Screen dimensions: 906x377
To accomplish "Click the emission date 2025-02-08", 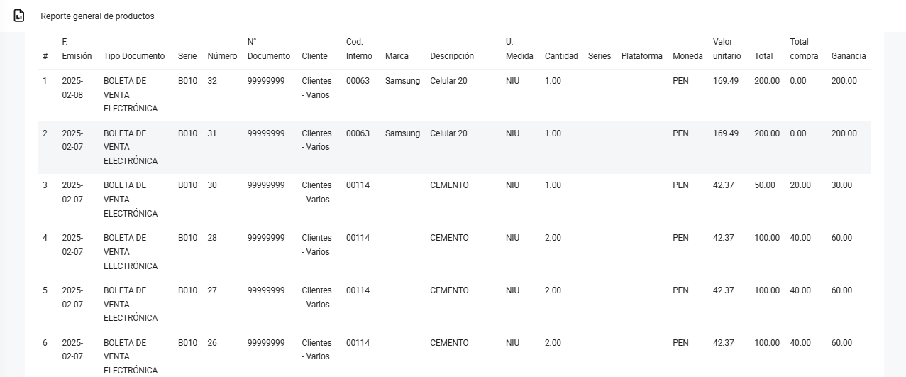I will 72,88.
